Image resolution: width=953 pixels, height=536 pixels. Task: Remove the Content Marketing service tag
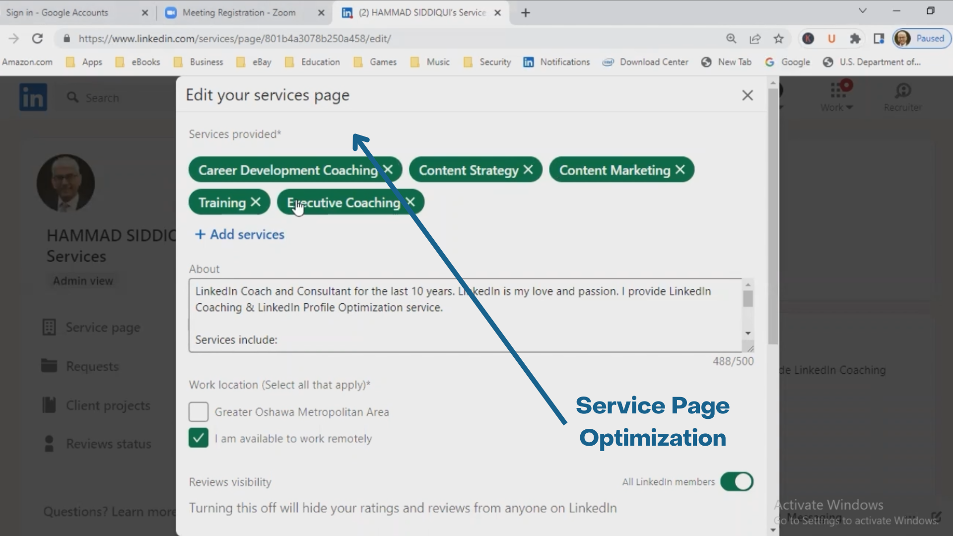(x=680, y=170)
